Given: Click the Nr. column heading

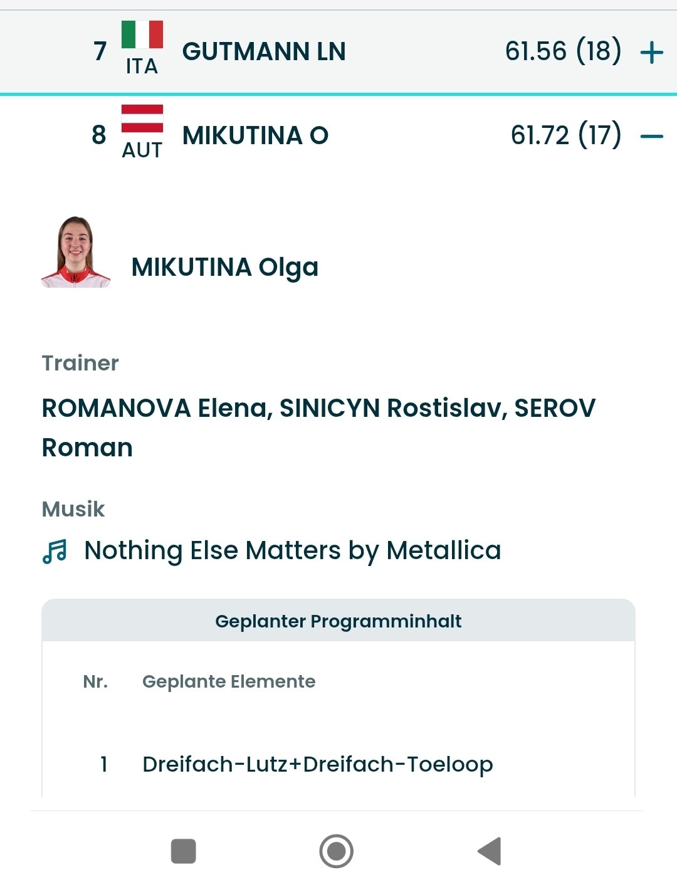Looking at the screenshot, I should (x=95, y=681).
